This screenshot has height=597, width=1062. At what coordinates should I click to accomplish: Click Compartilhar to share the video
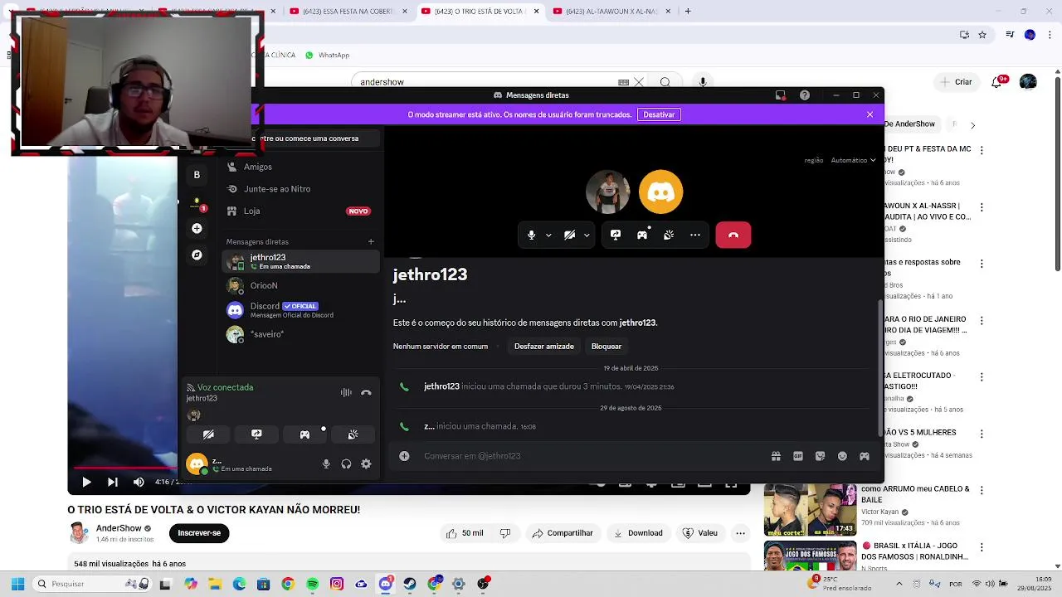[x=563, y=533]
